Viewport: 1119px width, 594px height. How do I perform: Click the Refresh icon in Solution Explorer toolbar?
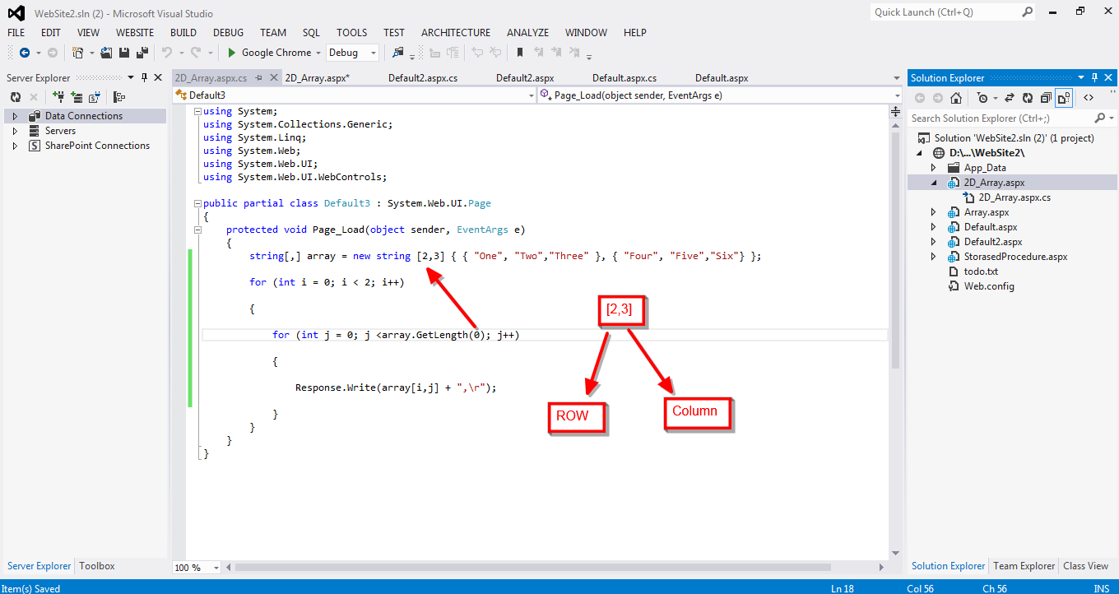[x=1028, y=97]
